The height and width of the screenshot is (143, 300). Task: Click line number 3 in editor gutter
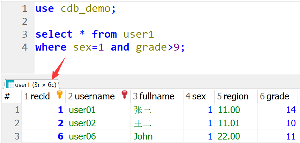tap(24, 34)
